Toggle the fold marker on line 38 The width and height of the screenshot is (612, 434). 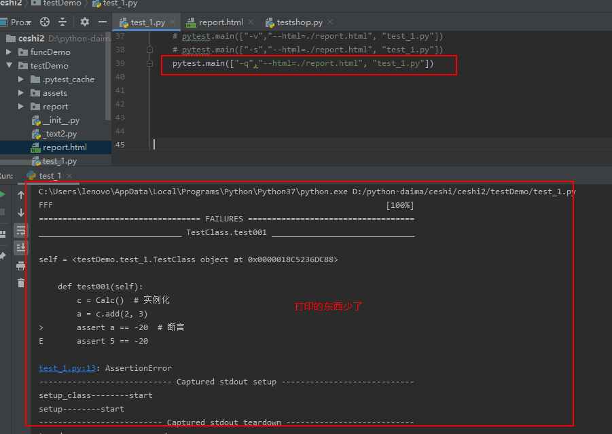click(x=149, y=50)
